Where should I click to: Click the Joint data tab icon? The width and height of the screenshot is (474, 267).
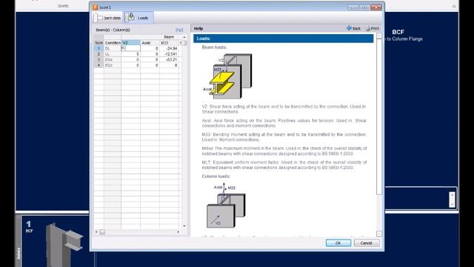(x=99, y=18)
